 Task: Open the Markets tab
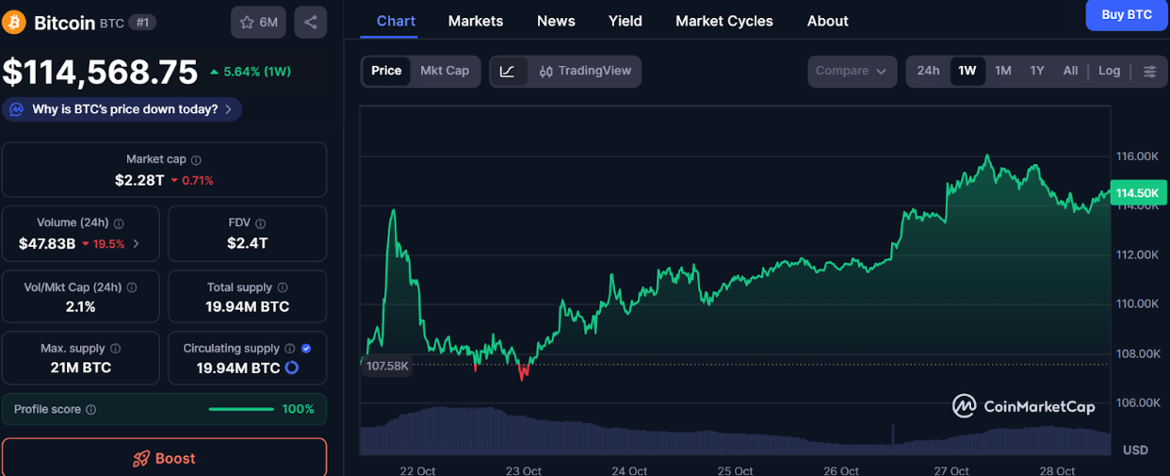pyautogui.click(x=476, y=21)
